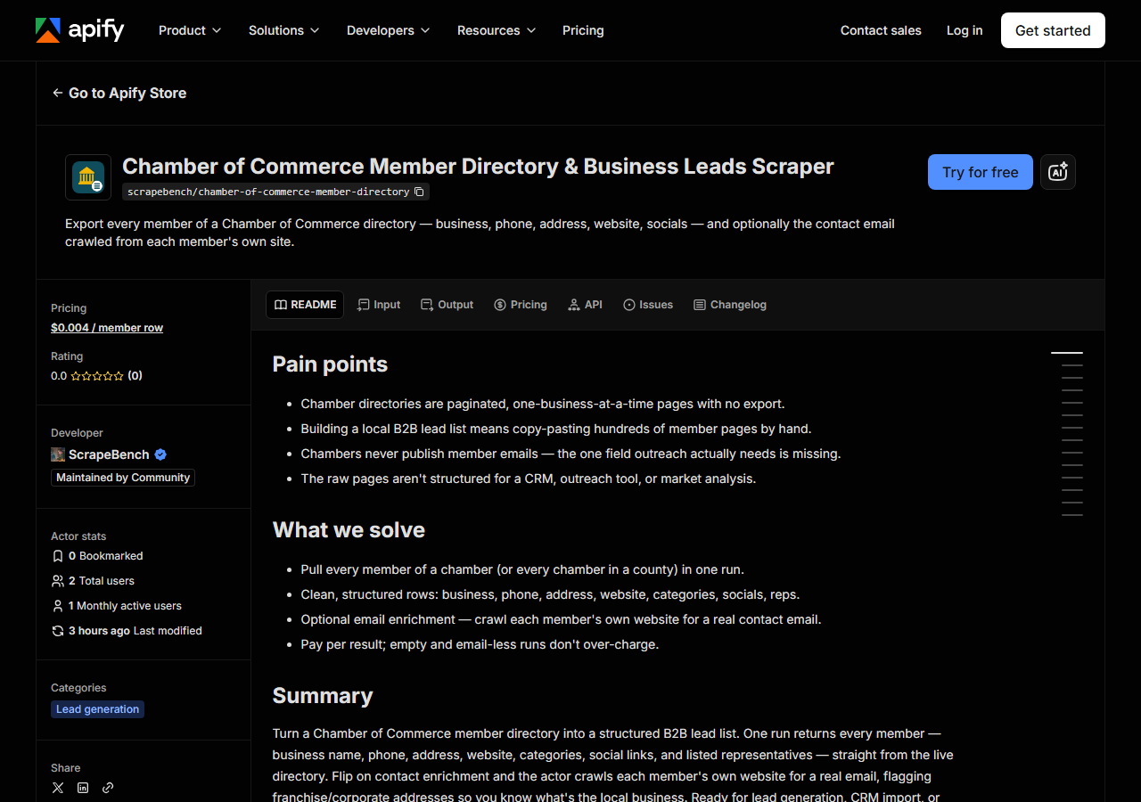The width and height of the screenshot is (1141, 802).
Task: Click the 2 Total users stat
Action: 93,581
